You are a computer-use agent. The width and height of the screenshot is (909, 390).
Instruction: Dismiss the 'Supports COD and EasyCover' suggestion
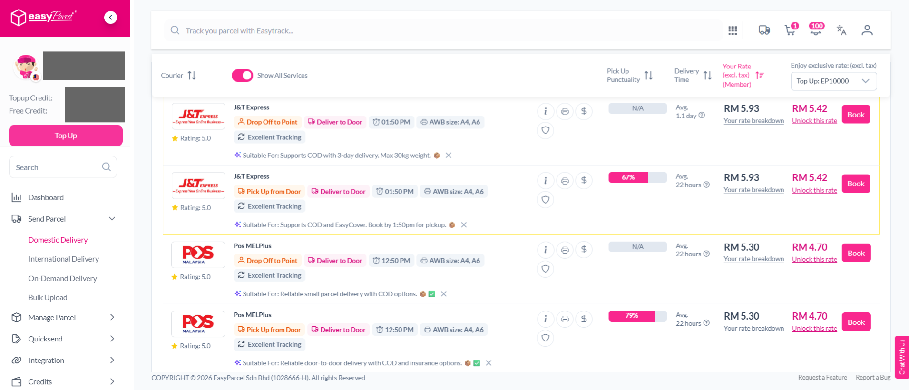[x=464, y=225]
